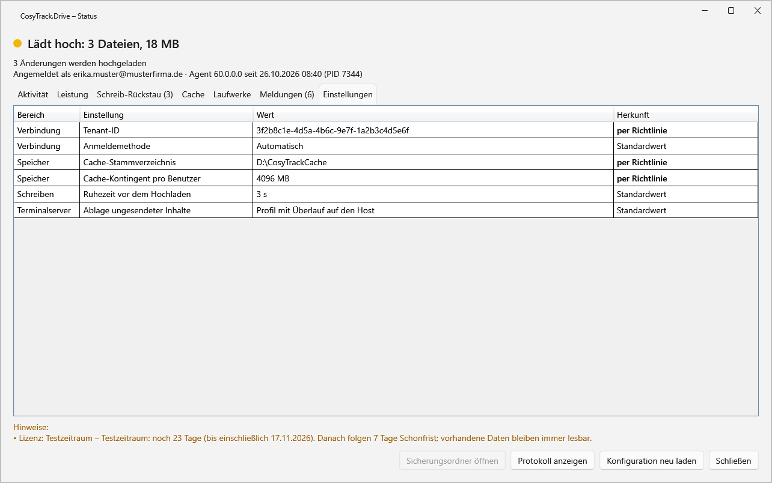Click the Schließen button
Screen dimensions: 772x483
click(734, 461)
